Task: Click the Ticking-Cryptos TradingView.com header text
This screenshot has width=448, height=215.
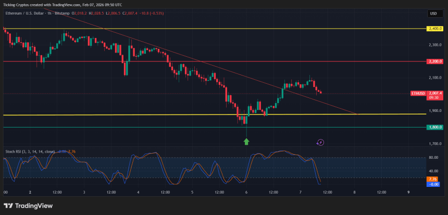Action: click(63, 4)
